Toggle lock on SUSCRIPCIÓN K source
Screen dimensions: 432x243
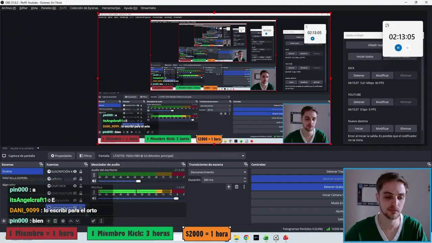coord(81,171)
